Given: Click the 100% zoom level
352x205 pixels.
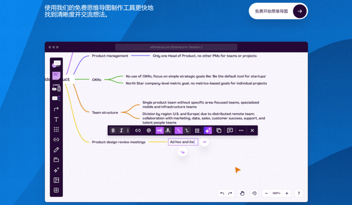Looking at the screenshot, I should click(276, 193).
